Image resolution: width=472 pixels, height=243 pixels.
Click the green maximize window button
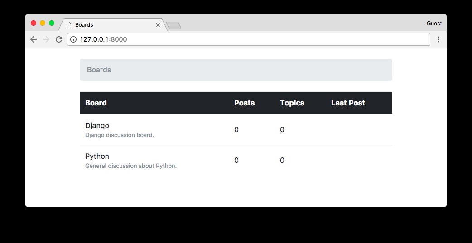coord(52,23)
